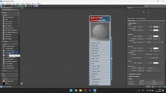
Task: Check Thin (no refraction) option
Action: (x=130, y=58)
